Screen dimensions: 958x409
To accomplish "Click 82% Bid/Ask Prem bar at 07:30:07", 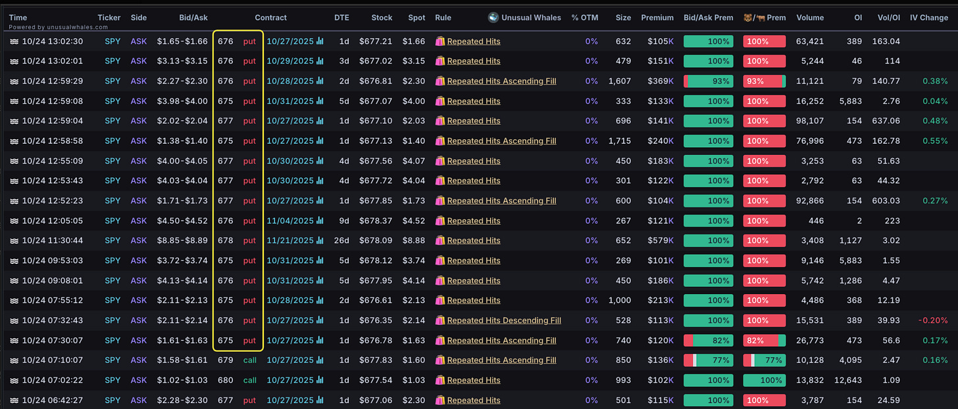I will [x=708, y=340].
